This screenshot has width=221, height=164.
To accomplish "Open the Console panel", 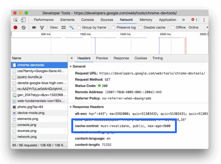I will click(88, 20).
